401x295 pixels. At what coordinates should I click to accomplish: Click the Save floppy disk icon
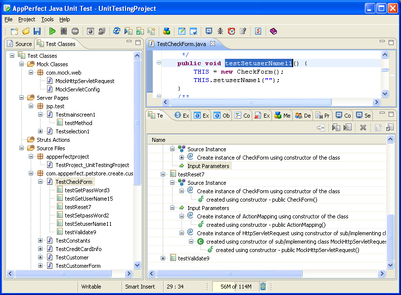coord(37,32)
